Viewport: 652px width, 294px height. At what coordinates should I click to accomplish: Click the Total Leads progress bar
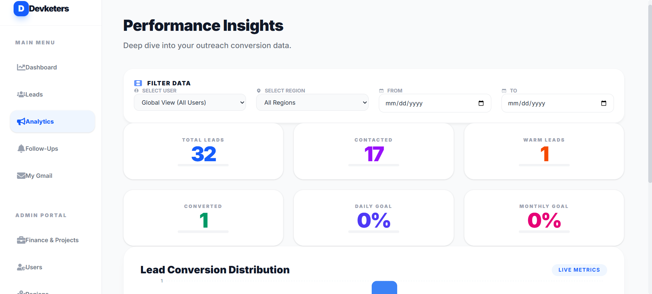tap(203, 165)
